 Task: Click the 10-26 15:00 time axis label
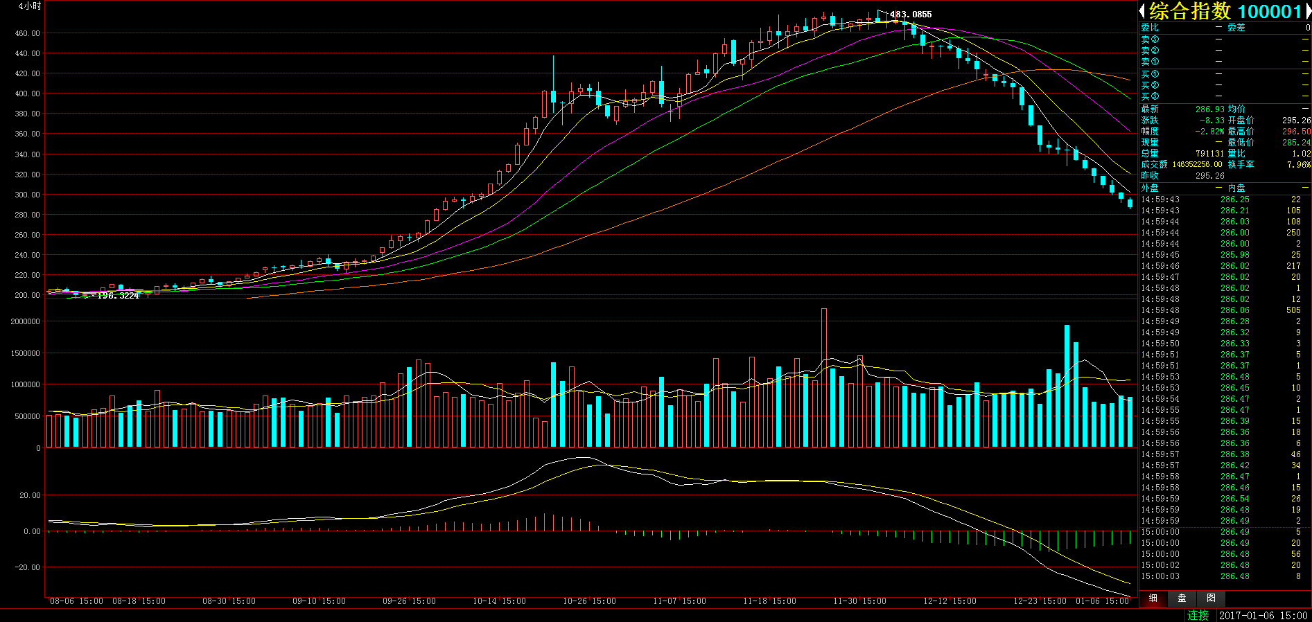[x=589, y=601]
